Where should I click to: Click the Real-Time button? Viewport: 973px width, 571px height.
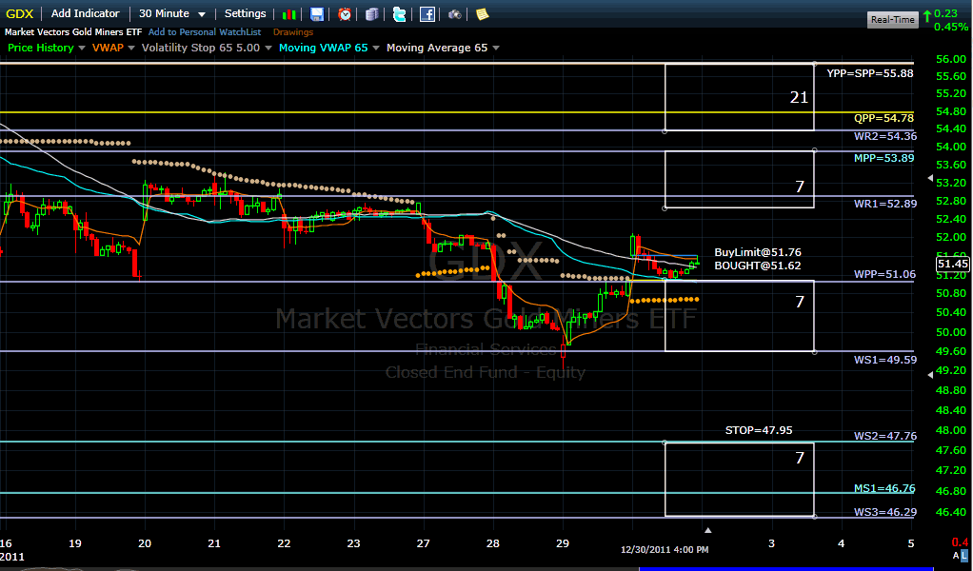(x=892, y=19)
